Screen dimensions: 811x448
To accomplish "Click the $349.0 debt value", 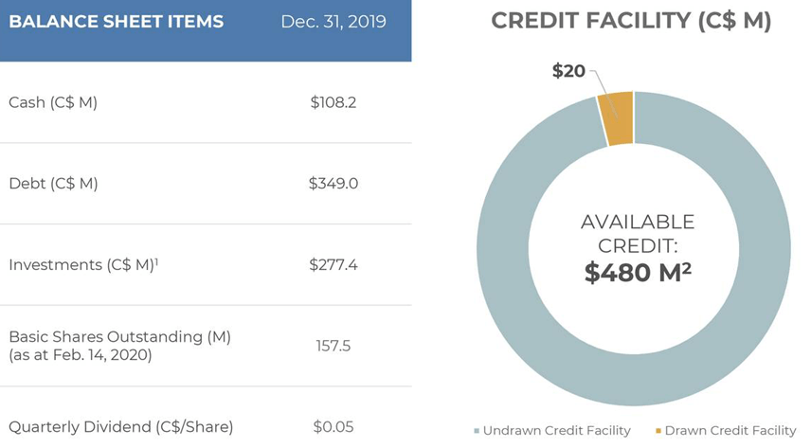I will 333,184.
